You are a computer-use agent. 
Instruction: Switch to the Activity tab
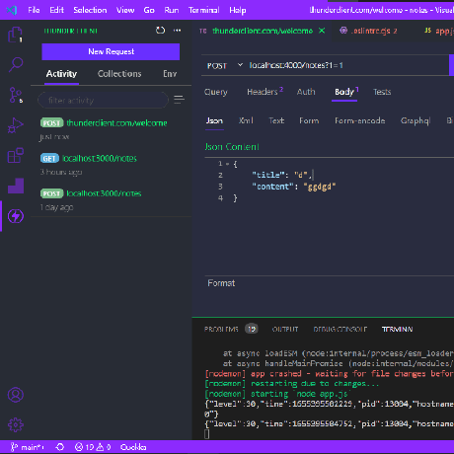tap(61, 74)
